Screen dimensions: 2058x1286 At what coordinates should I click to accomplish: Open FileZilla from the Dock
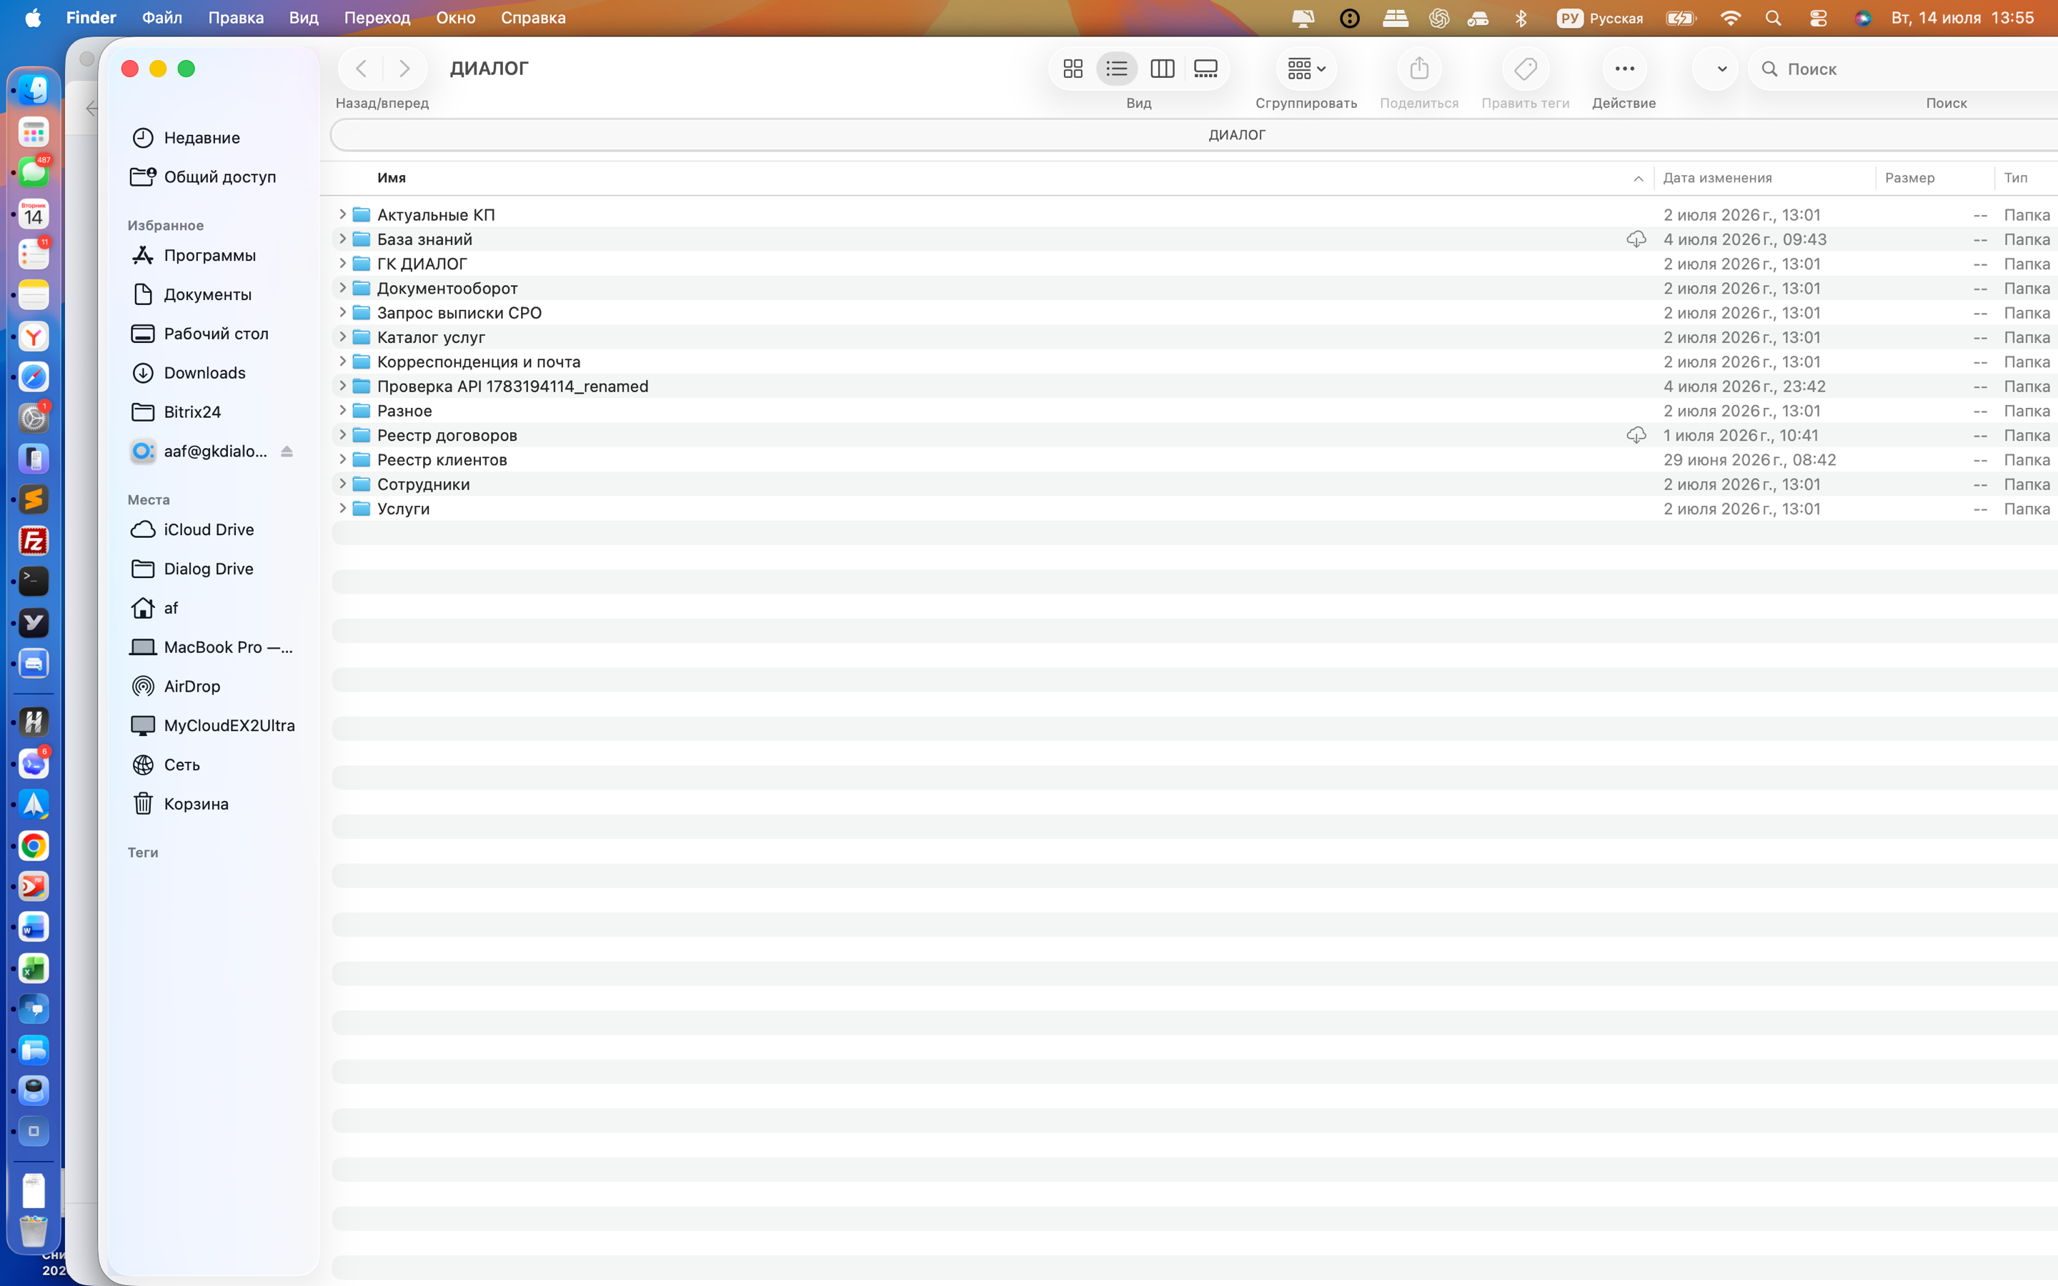[x=34, y=540]
